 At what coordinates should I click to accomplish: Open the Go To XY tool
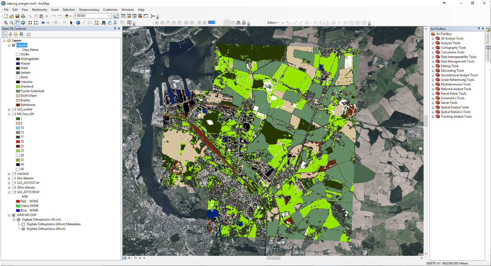point(115,23)
